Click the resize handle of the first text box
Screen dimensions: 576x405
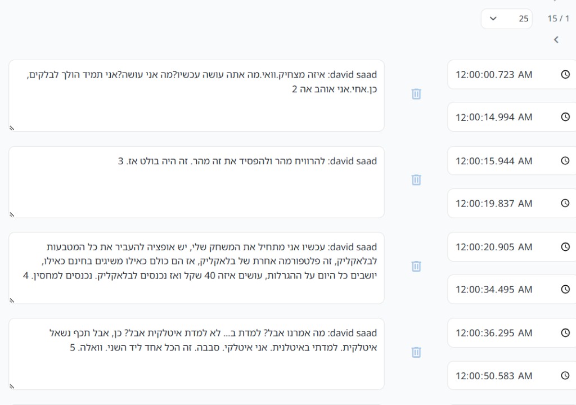tap(12, 128)
